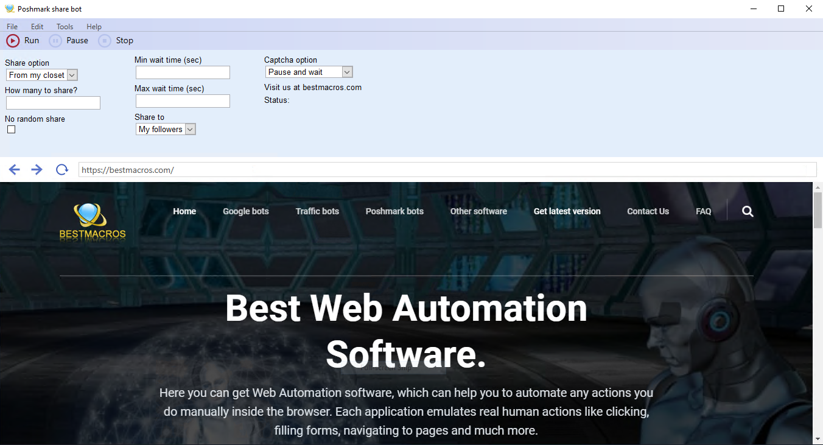Click the webpage vertical scrollbar thumb
Viewport: 823px width, 445px height.
point(818,210)
